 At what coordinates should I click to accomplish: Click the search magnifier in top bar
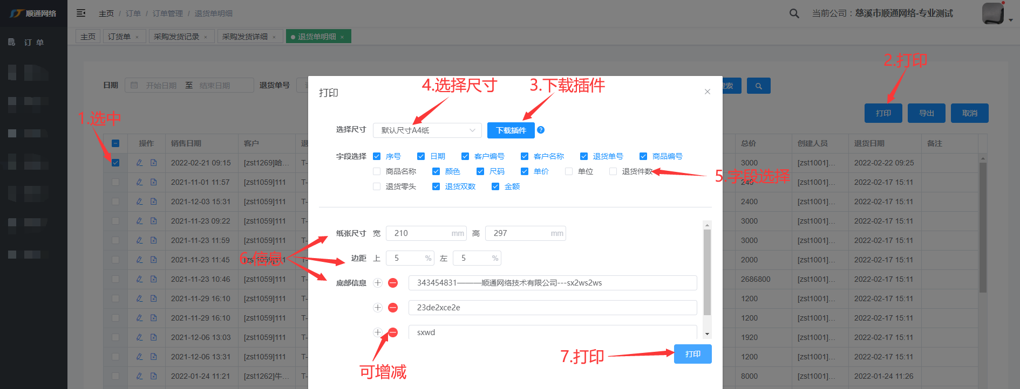tap(794, 13)
